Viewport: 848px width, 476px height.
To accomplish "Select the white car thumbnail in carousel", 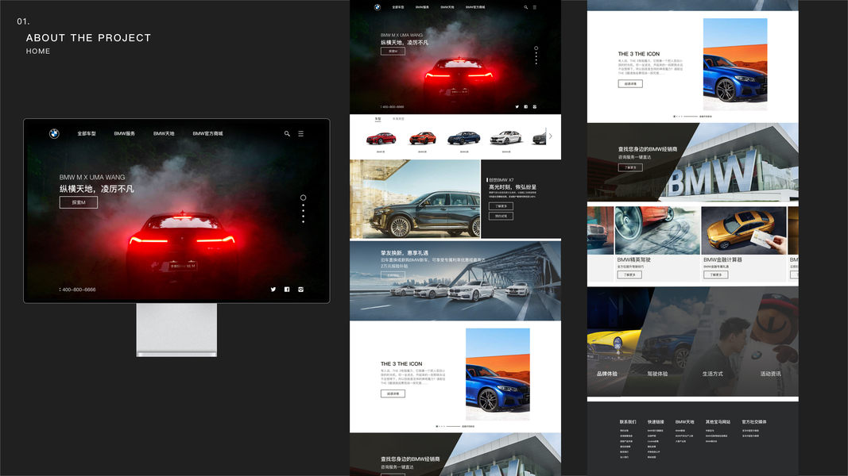I will 505,138.
